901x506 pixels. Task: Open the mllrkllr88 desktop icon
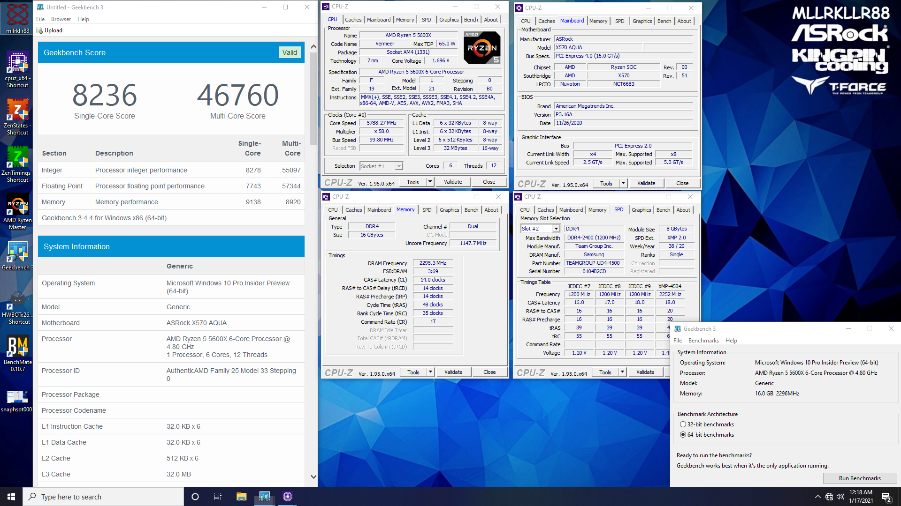point(17,19)
